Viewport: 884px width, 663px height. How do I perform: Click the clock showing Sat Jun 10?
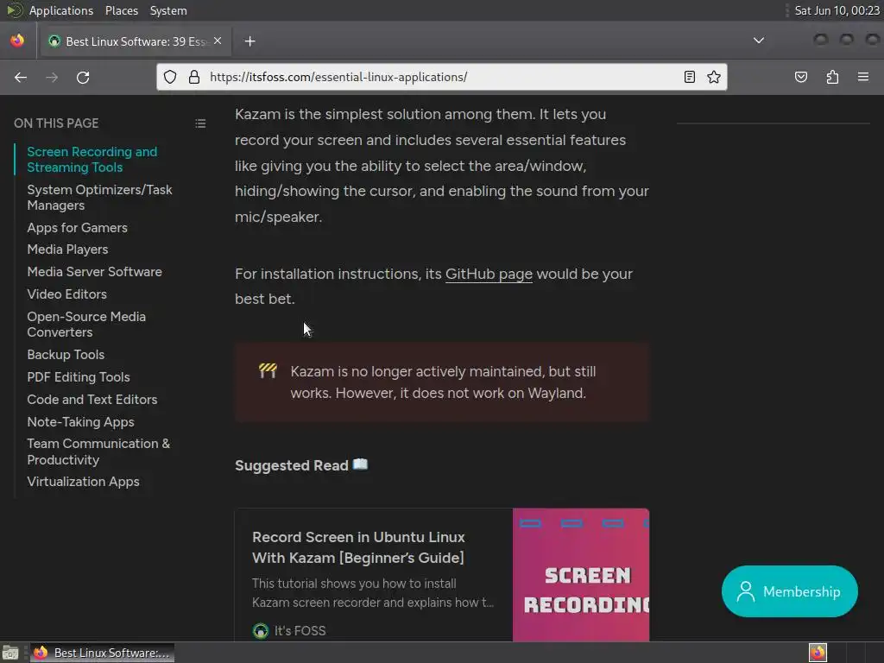[x=837, y=10]
